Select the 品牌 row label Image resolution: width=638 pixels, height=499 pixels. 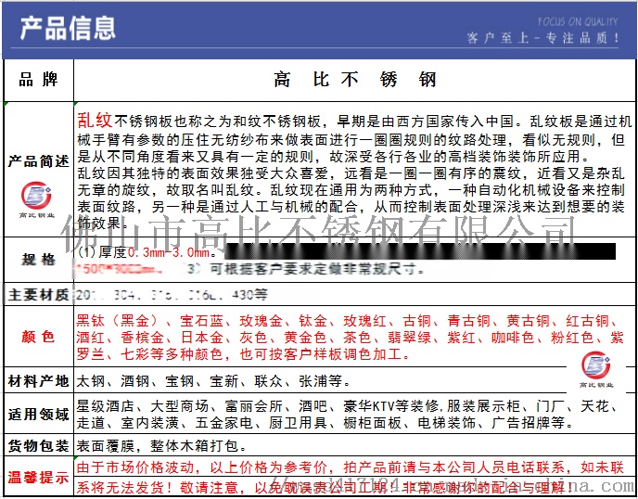(x=38, y=80)
